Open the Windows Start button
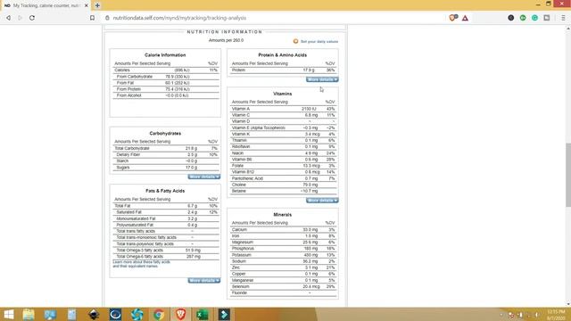This screenshot has width=571, height=321. pos(9,315)
